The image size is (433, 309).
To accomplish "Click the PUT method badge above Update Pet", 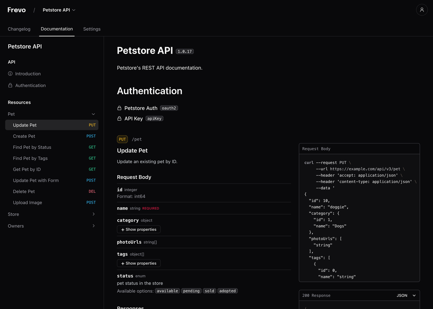I will point(122,139).
